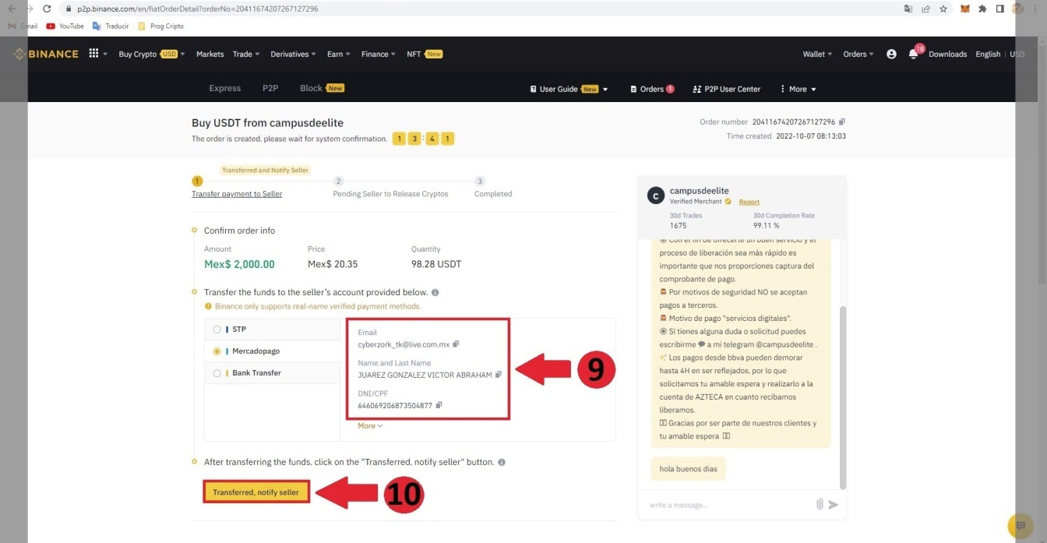Click the Report link for merchant
The width and height of the screenshot is (1047, 543).
pos(749,202)
